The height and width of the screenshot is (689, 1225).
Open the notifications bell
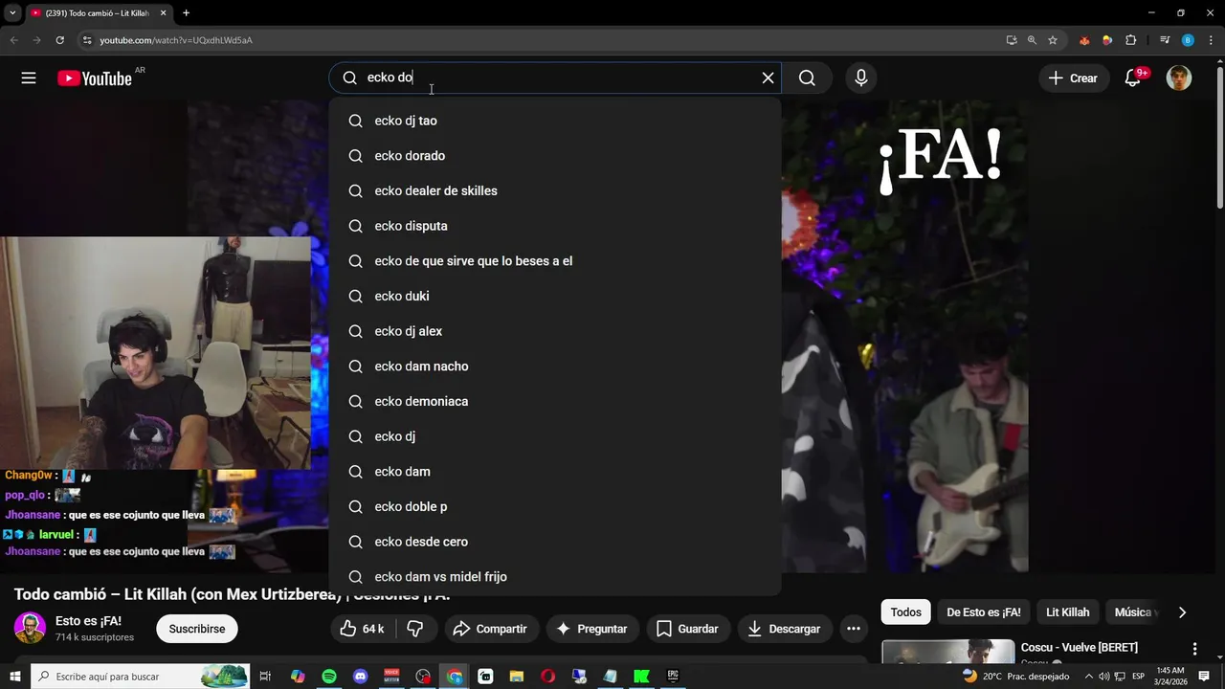tap(1133, 78)
